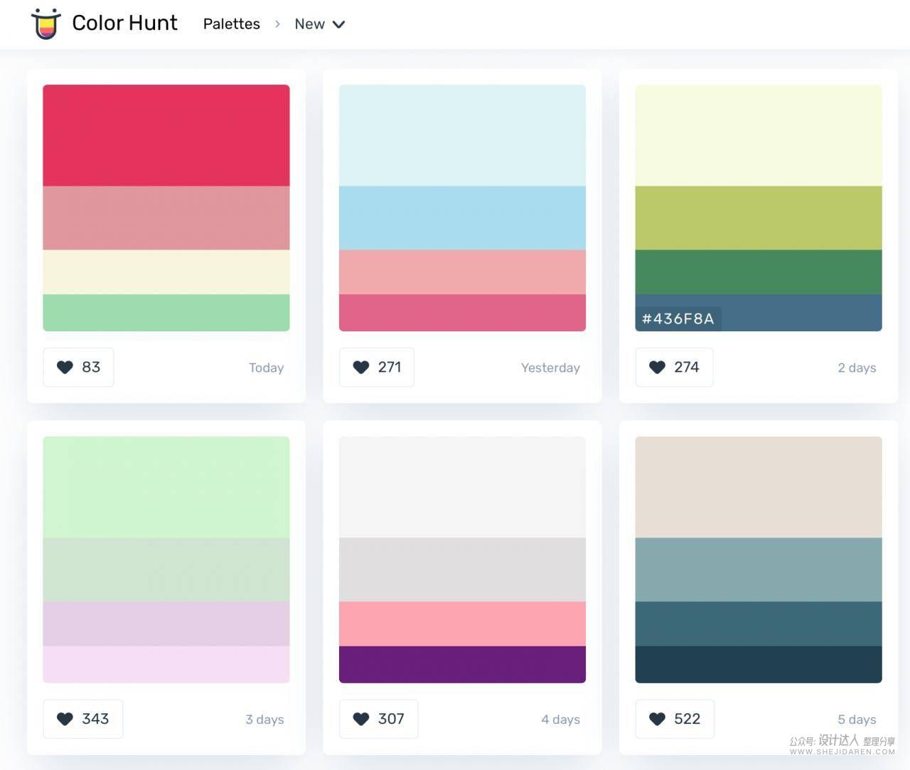Select the dark teal swatch in 5 days palette
910x770 pixels.
tap(759, 624)
